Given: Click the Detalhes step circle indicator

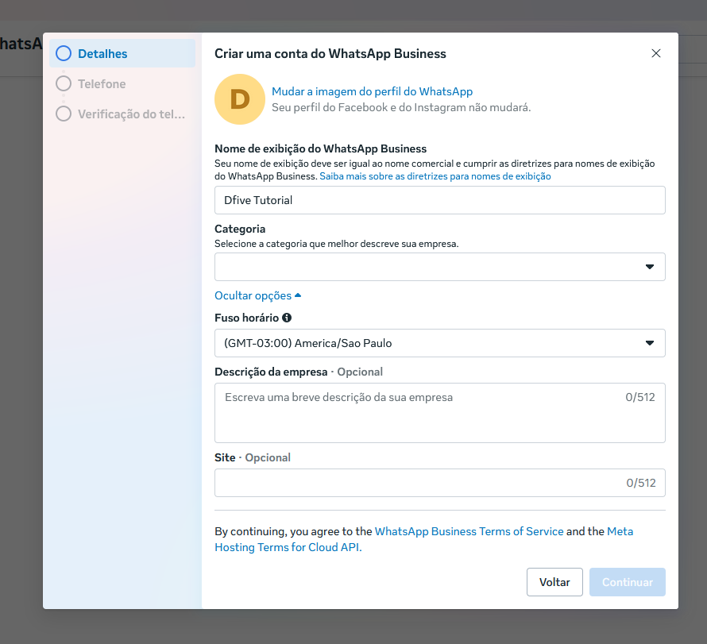Looking at the screenshot, I should (x=64, y=54).
